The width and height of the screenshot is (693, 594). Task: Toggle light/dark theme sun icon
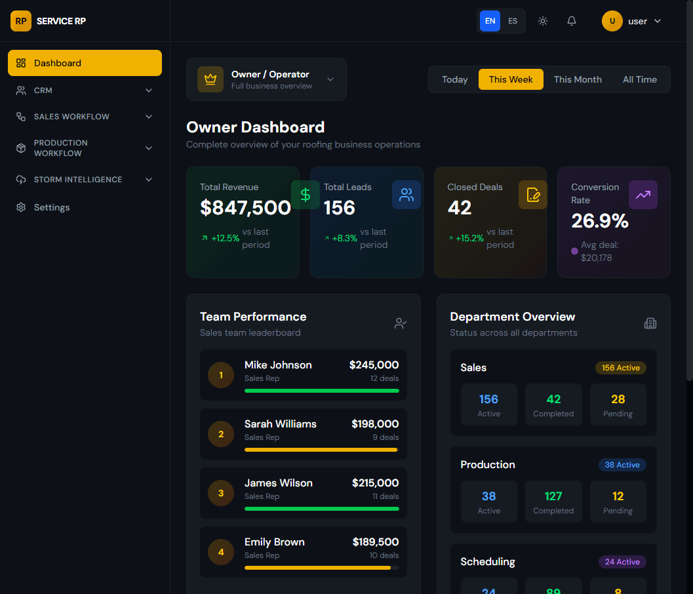point(543,21)
